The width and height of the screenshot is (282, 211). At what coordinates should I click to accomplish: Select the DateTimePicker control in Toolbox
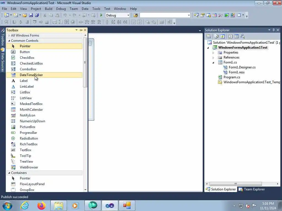pos(44,75)
